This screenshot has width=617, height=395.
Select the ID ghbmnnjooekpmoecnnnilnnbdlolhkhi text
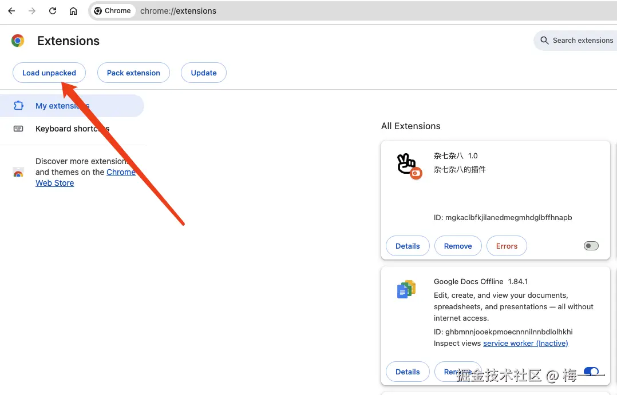point(503,332)
